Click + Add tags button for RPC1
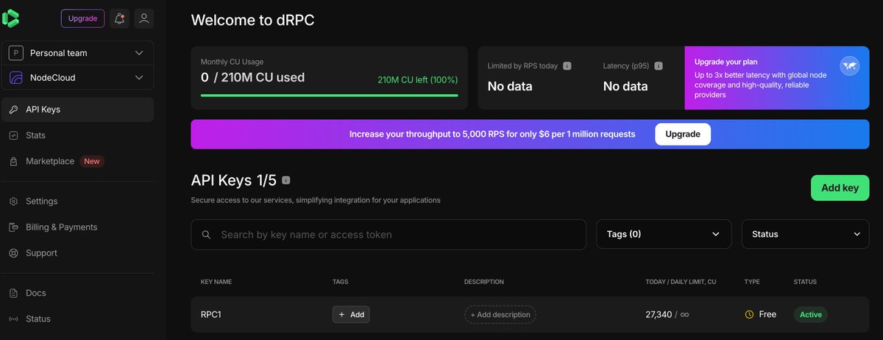 pyautogui.click(x=351, y=314)
